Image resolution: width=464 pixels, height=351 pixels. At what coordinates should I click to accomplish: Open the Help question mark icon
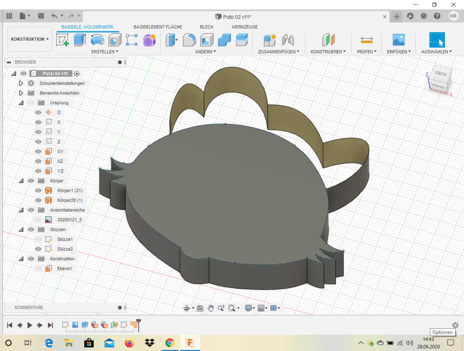(x=437, y=16)
